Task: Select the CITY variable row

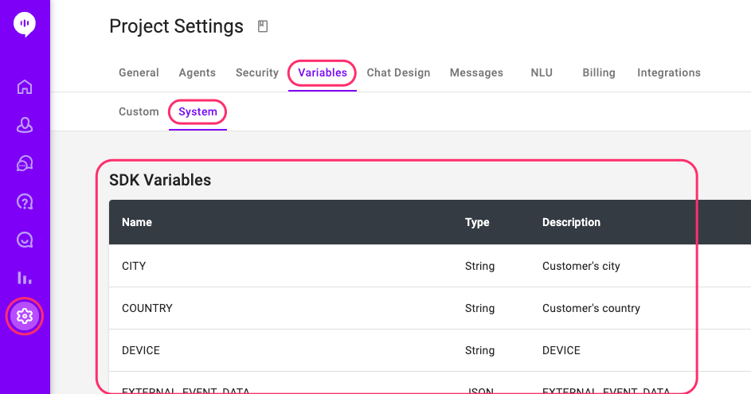Action: click(x=398, y=266)
